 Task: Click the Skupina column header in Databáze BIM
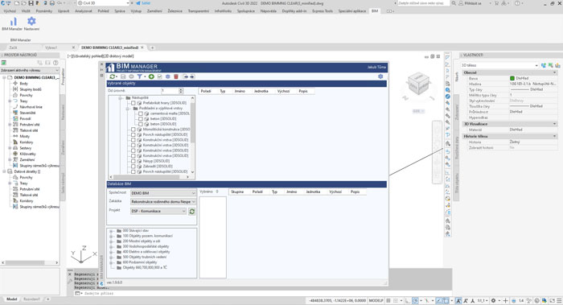[237, 192]
